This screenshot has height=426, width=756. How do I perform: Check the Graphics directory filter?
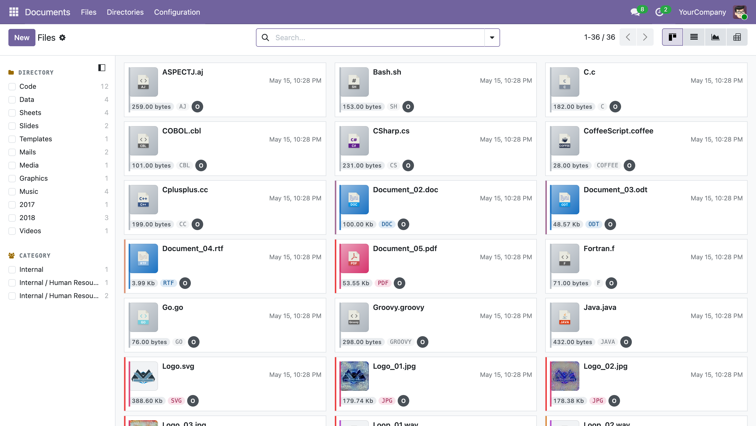(x=12, y=179)
